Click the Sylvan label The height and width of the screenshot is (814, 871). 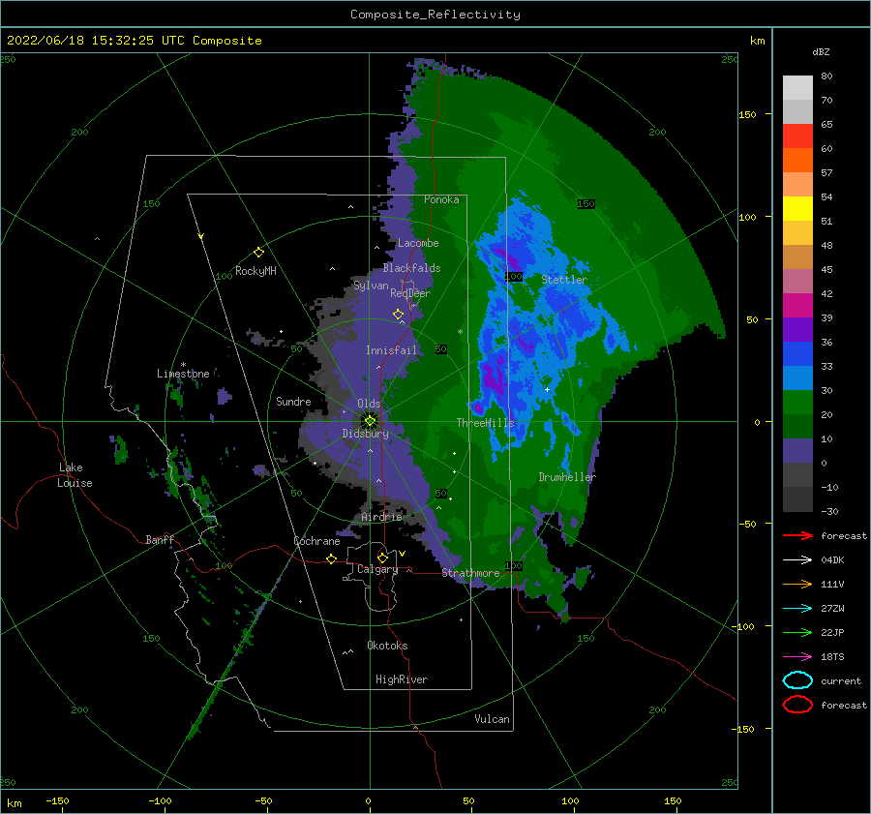pyautogui.click(x=371, y=286)
